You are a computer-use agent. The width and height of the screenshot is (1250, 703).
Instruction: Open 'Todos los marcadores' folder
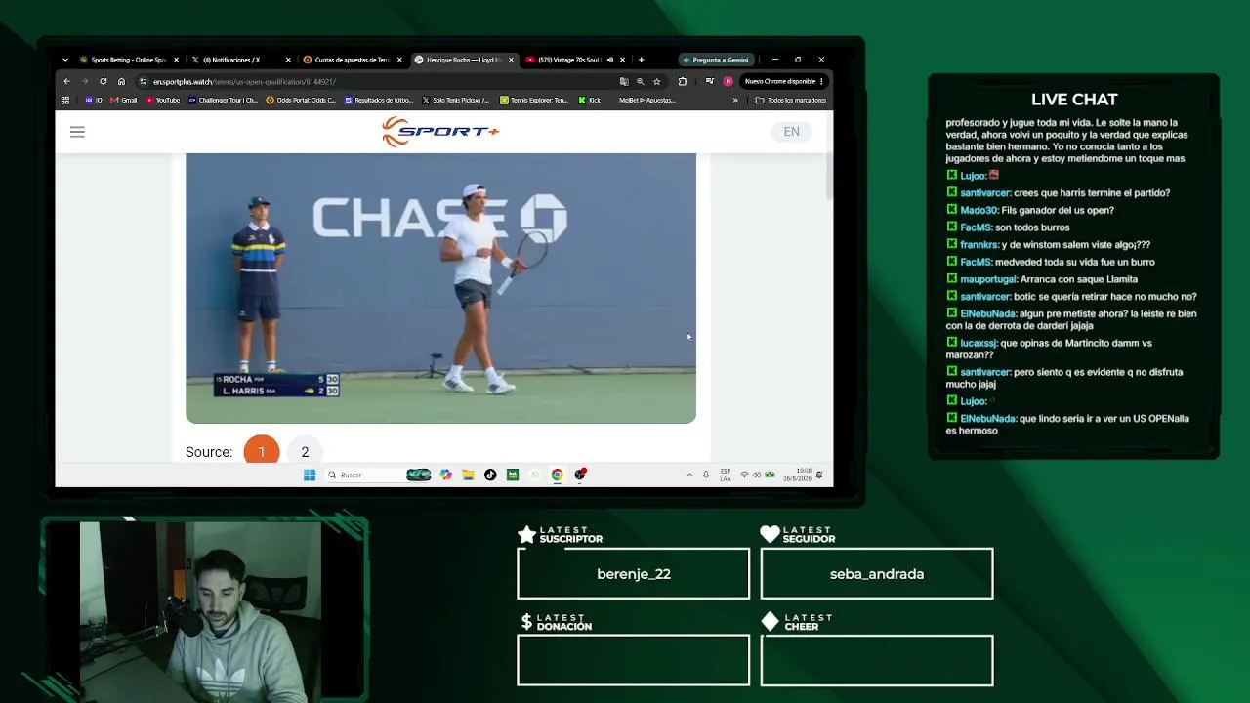click(791, 100)
